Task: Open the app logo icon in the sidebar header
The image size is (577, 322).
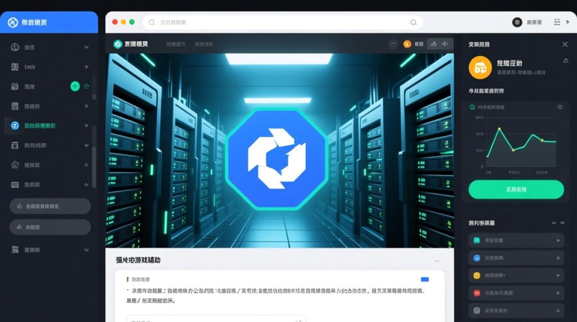Action: pyautogui.click(x=13, y=22)
